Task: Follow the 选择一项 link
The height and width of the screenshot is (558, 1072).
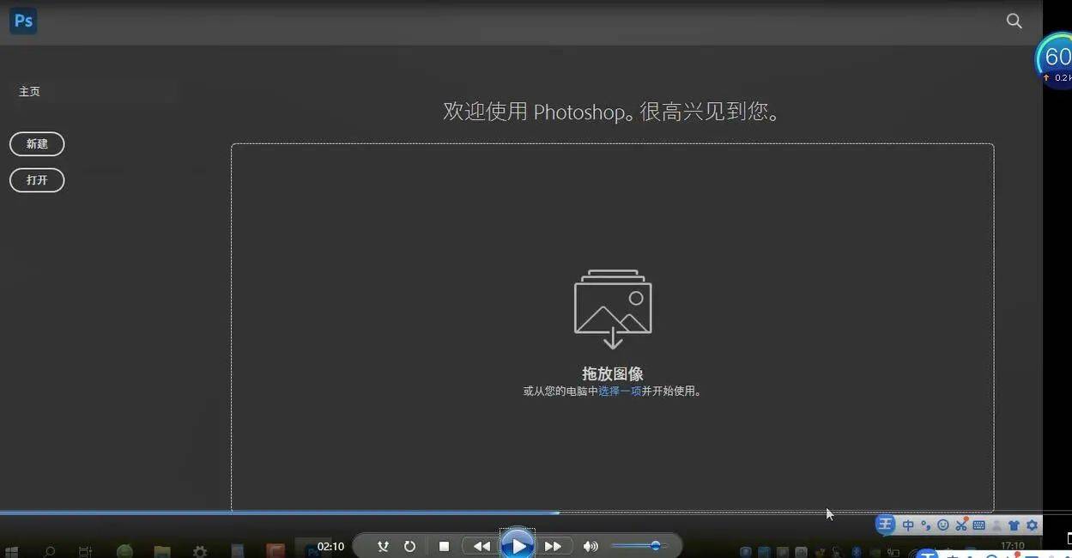Action: coord(620,391)
